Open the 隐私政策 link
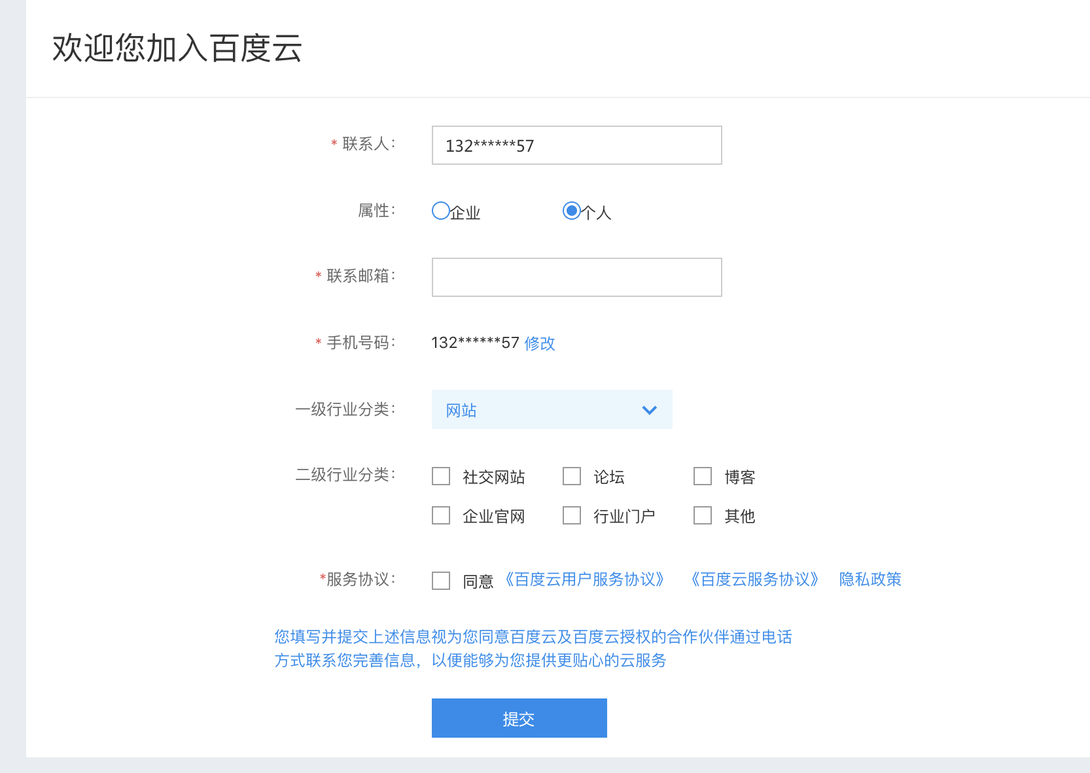Screen dimensions: 1090x773 (x=870, y=579)
